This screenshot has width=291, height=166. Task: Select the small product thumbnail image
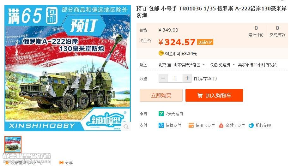click(x=13, y=145)
